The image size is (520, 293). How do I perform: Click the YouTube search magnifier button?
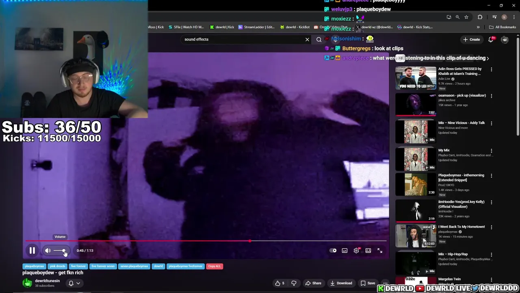pyautogui.click(x=319, y=39)
